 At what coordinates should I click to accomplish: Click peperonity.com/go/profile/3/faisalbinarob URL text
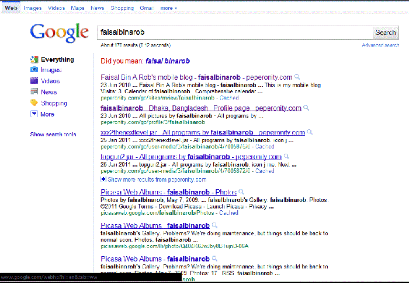tap(153, 122)
